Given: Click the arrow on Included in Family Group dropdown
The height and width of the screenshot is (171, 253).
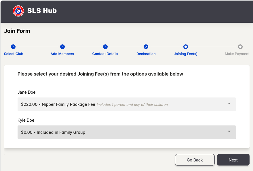Looking at the screenshot, I should point(229,131).
